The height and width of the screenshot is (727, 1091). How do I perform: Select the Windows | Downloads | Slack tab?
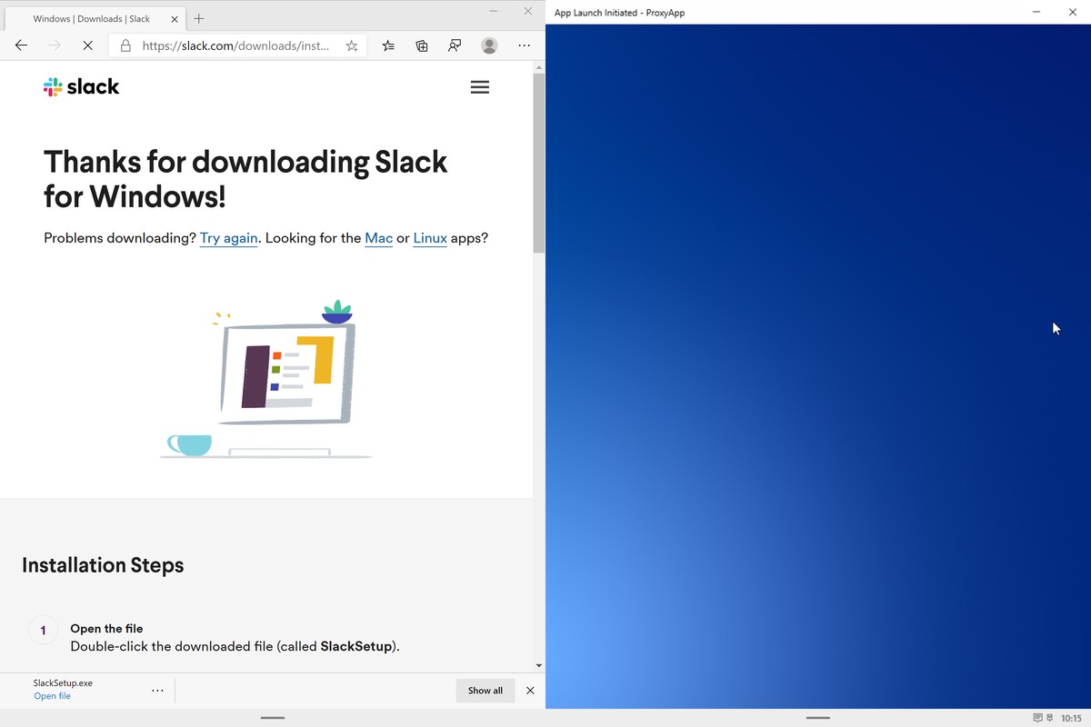[x=95, y=18]
